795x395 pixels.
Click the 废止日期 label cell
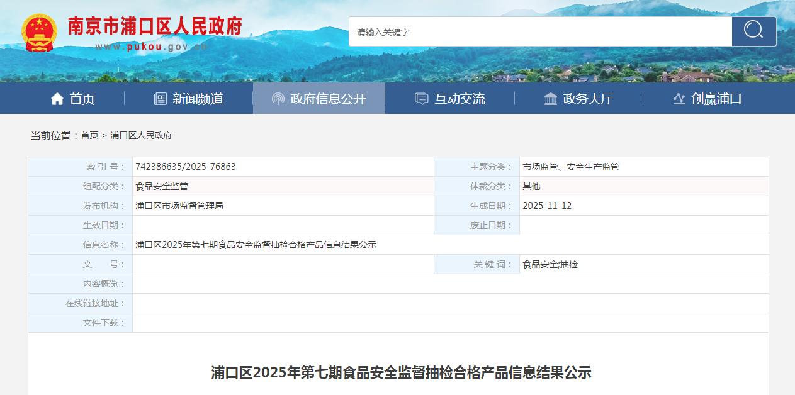(477, 225)
